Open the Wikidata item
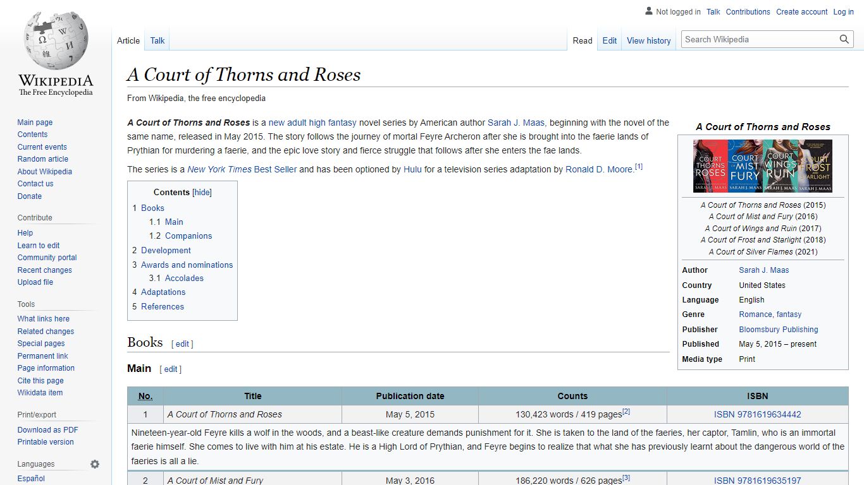This screenshot has width=864, height=485. point(40,393)
